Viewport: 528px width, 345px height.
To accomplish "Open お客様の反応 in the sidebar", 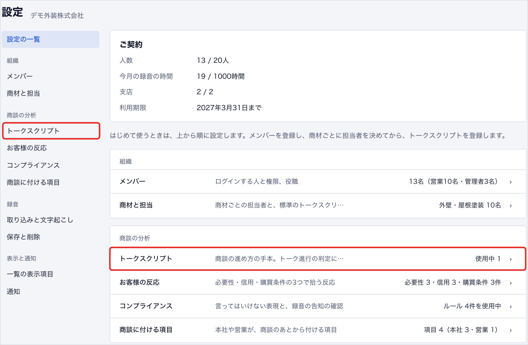I will click(x=50, y=148).
